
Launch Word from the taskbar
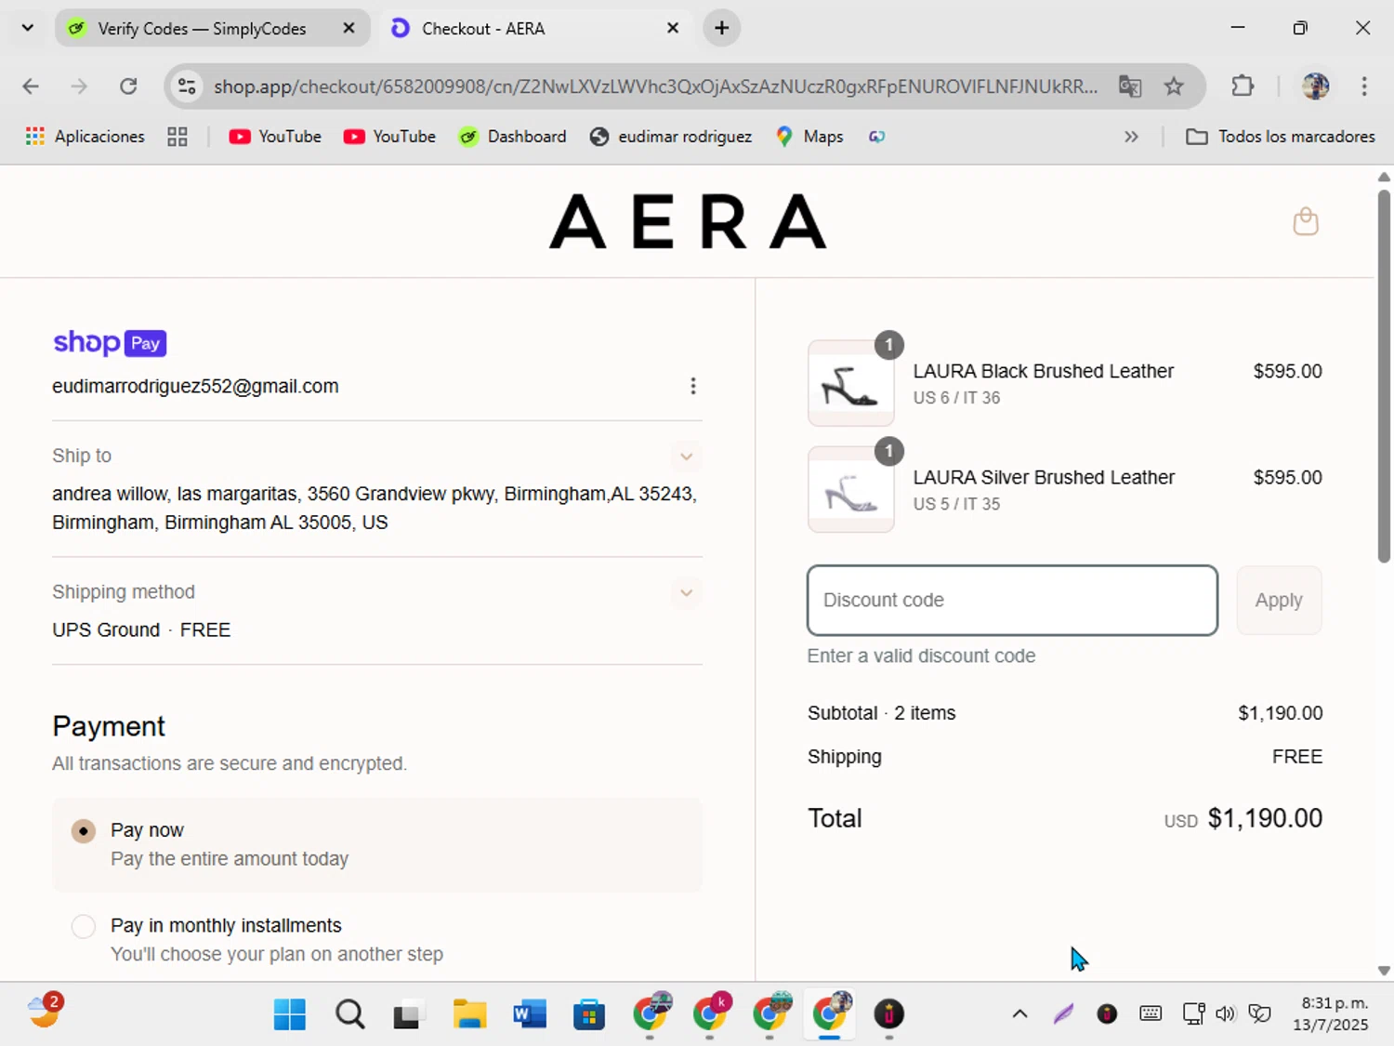[529, 1014]
